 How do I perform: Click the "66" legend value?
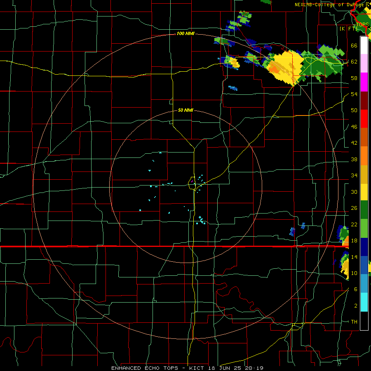coord(354,45)
